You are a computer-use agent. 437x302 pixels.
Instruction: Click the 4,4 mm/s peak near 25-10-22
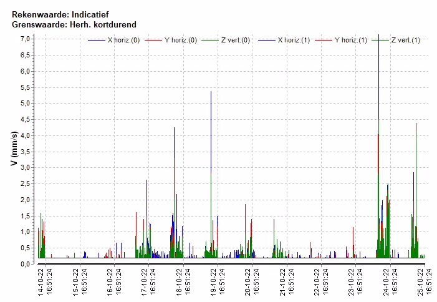(416, 124)
